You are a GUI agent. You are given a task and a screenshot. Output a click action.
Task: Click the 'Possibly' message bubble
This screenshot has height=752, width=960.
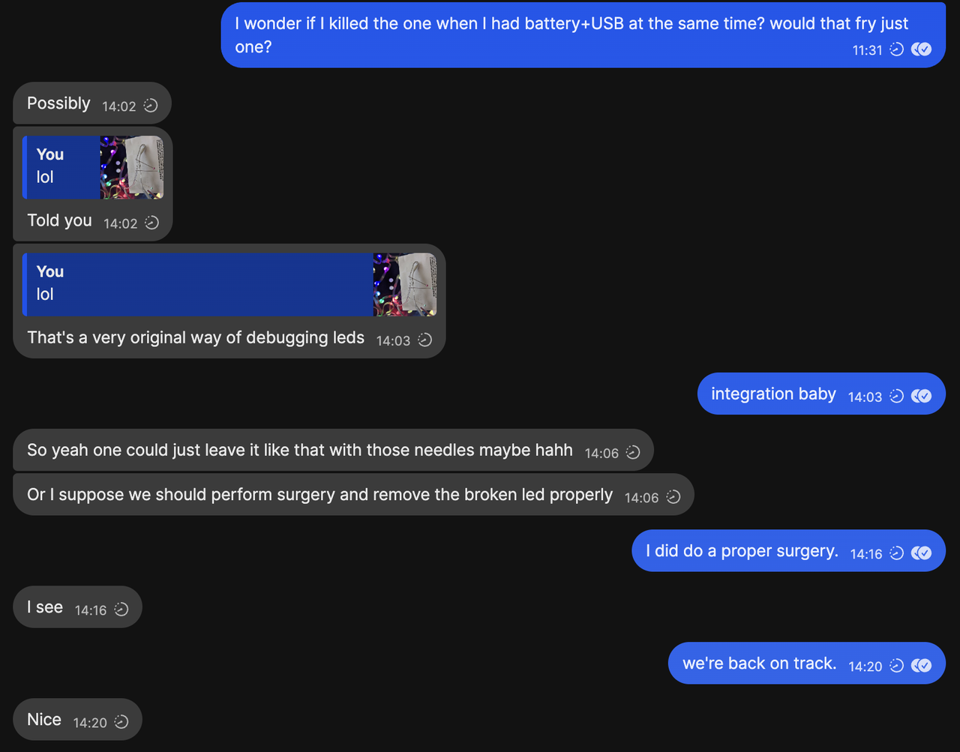[x=92, y=103]
